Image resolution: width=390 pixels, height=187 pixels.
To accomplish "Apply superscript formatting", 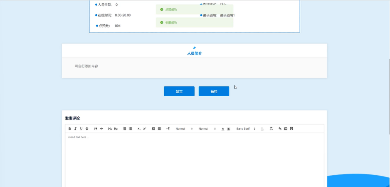I will point(145,129).
